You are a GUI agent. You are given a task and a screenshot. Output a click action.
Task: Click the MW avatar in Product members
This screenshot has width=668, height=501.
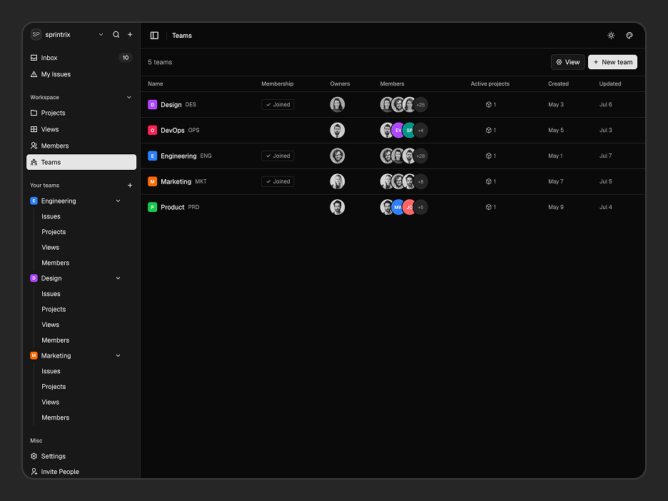point(398,207)
